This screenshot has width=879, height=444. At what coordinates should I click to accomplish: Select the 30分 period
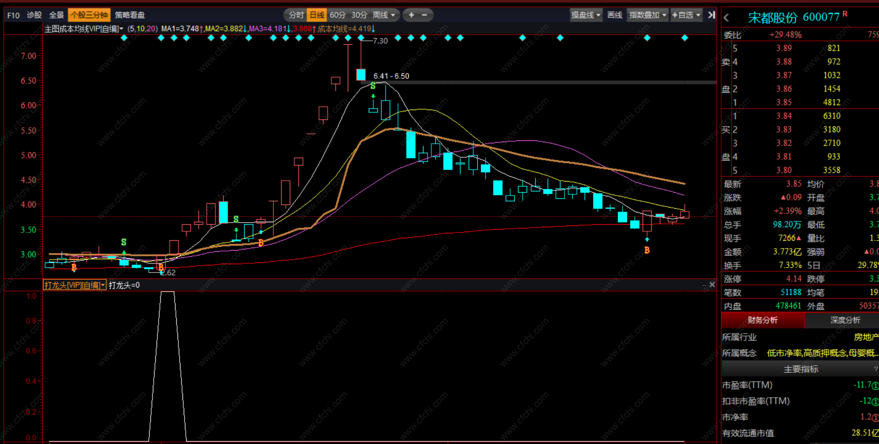point(359,15)
